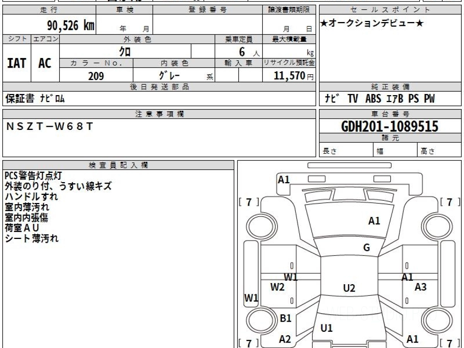Select the 幅 dimension label

click(x=380, y=152)
